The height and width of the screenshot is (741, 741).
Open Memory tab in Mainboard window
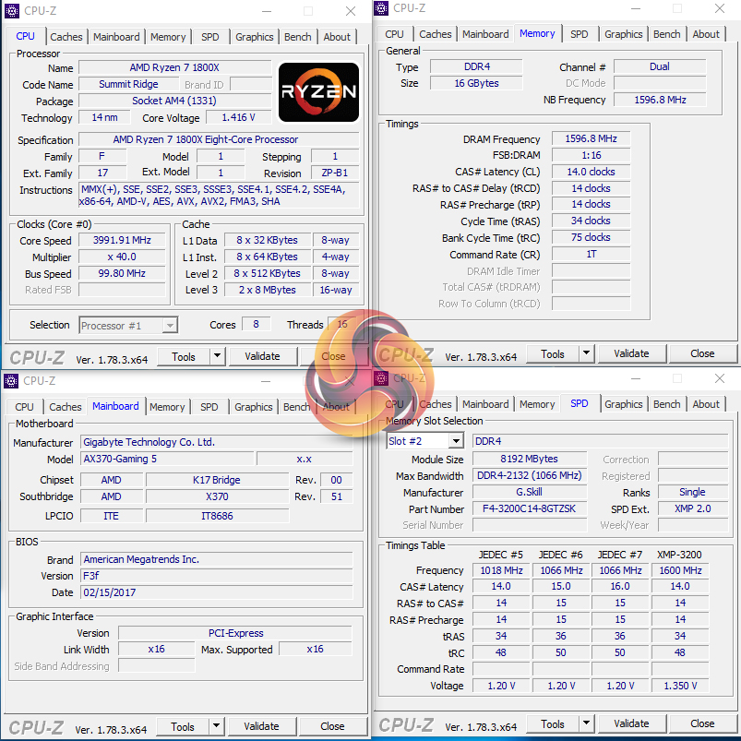point(167,407)
